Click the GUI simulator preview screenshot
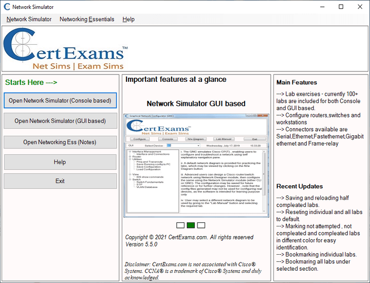The width and height of the screenshot is (370, 283). point(196,165)
